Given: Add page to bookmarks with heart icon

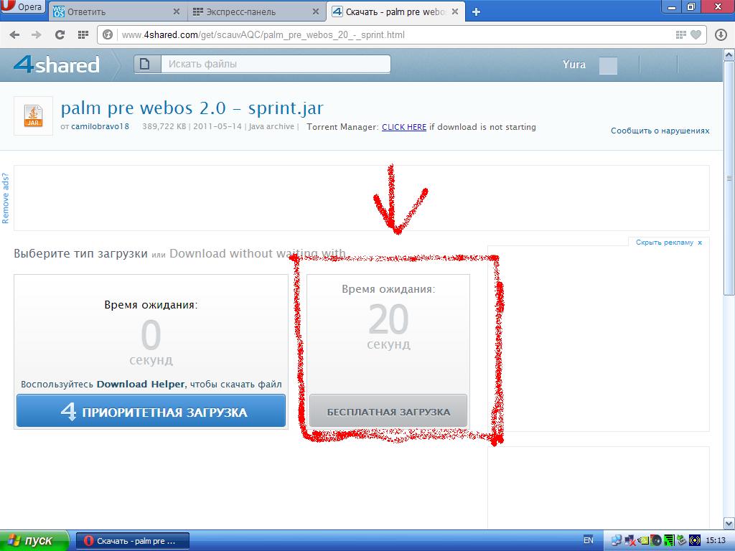Looking at the screenshot, I should tap(696, 34).
